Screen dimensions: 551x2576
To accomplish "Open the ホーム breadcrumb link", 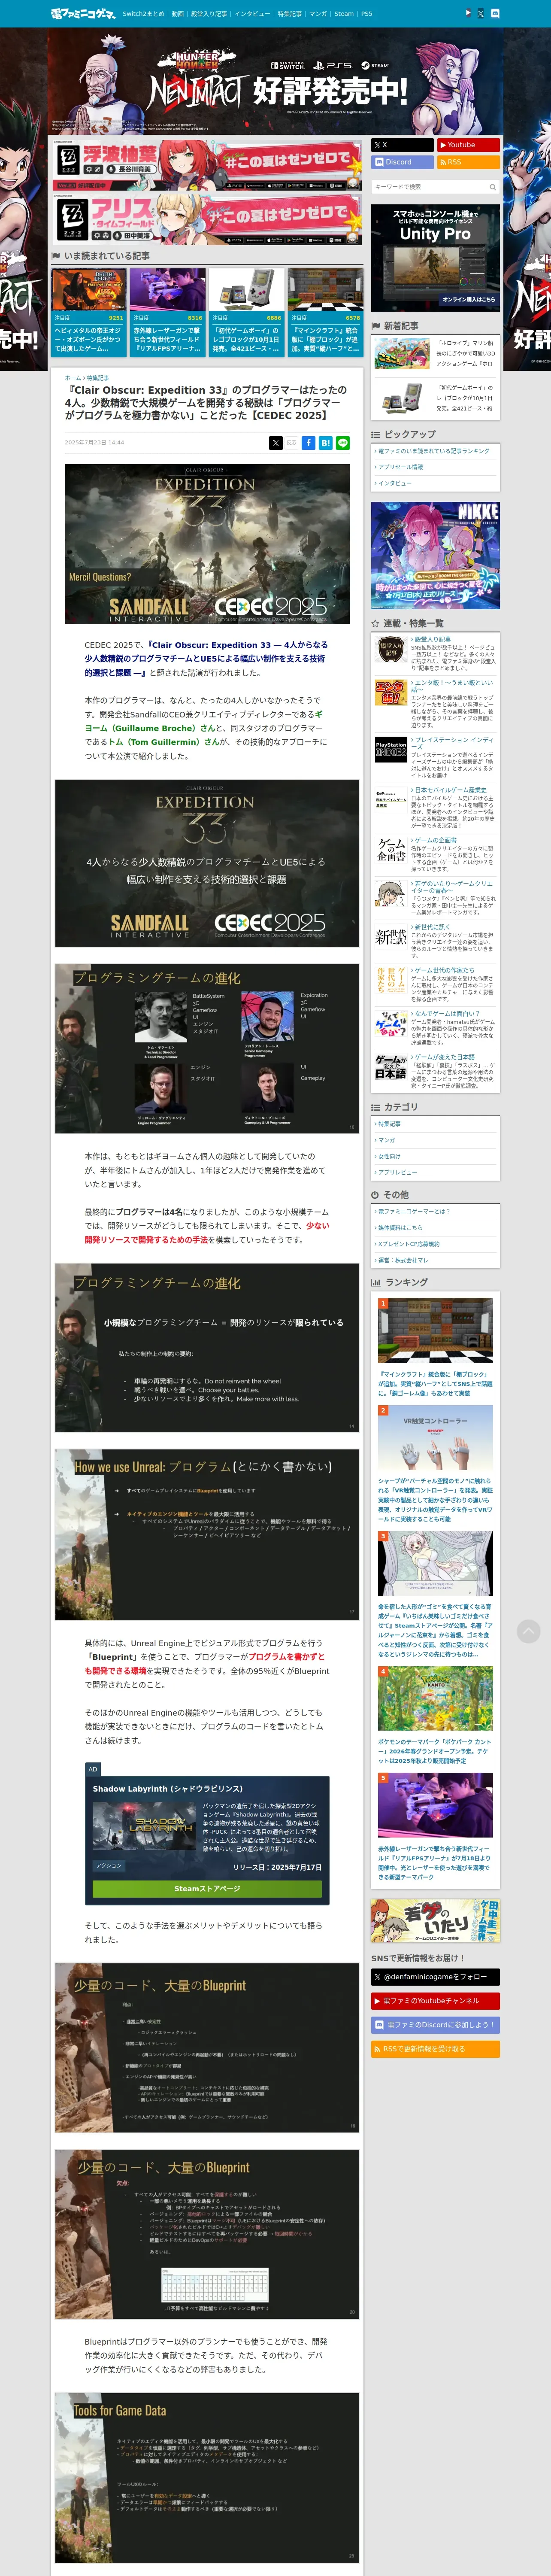I will coord(72,378).
